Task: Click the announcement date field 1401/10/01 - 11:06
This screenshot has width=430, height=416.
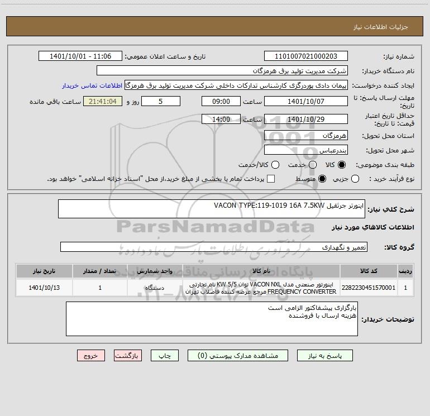Action: (80, 56)
